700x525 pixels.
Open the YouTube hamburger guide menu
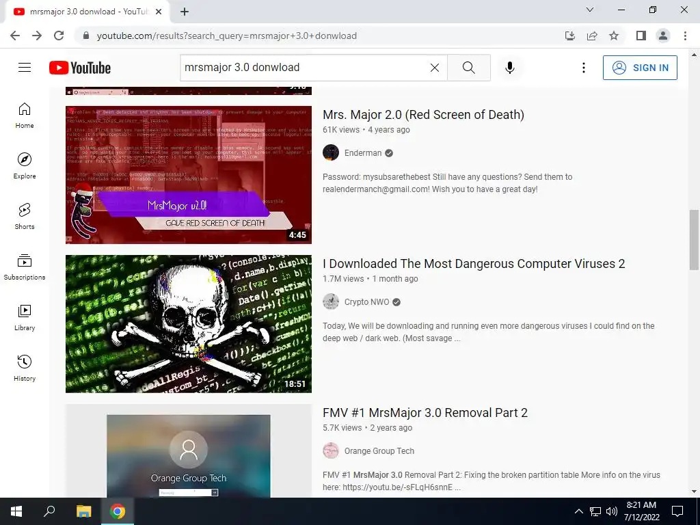point(25,68)
